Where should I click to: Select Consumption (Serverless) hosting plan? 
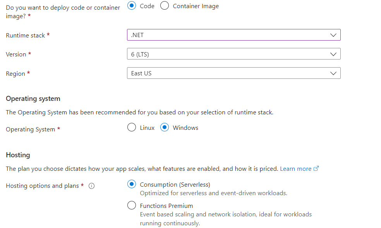tap(132, 184)
